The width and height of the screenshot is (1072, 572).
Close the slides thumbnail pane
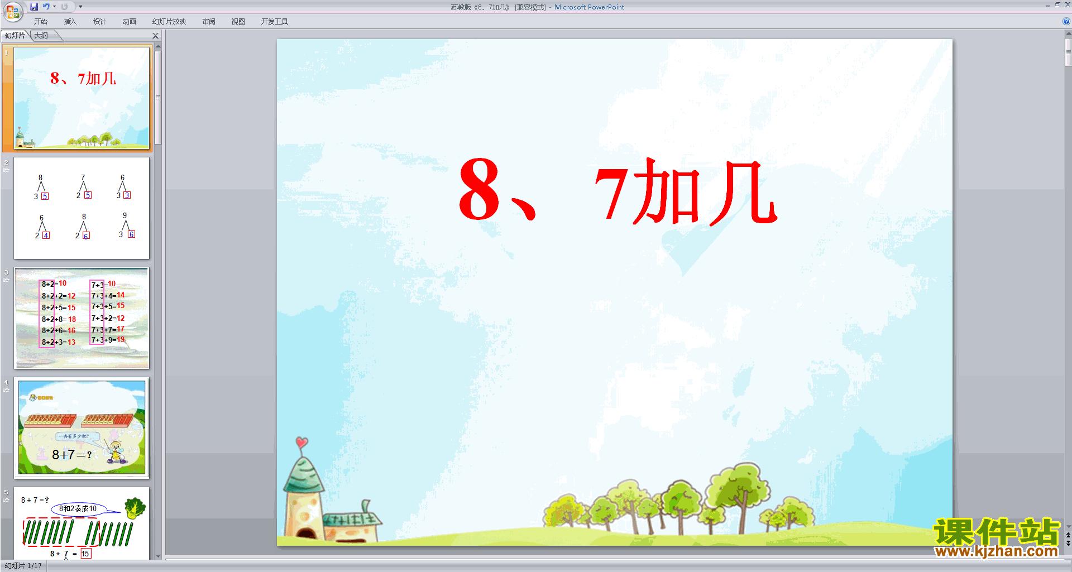[156, 36]
